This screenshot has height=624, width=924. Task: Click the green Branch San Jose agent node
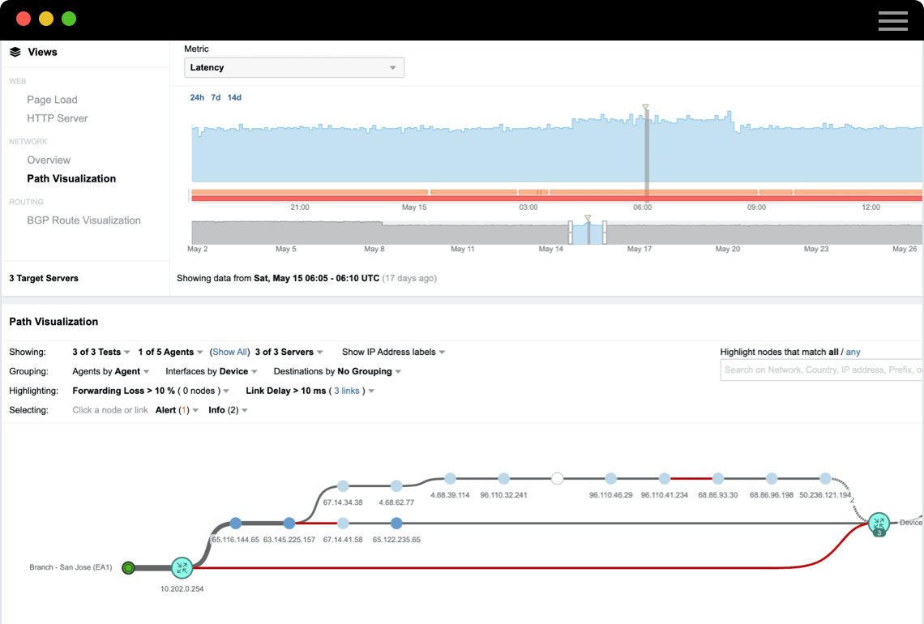[128, 568]
